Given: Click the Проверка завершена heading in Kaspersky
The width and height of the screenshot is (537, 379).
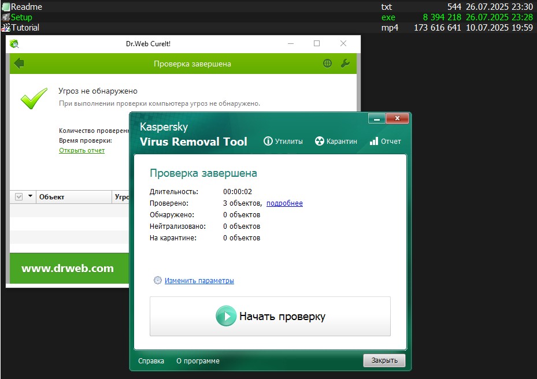Looking at the screenshot, I should coord(203,173).
